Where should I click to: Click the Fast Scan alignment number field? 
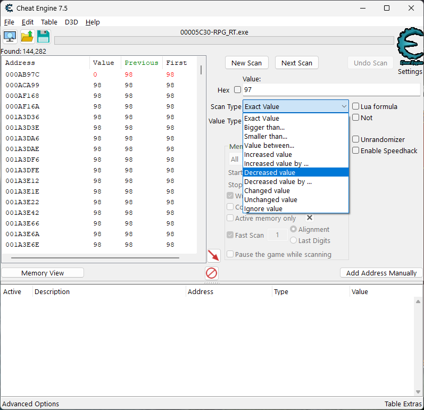[x=278, y=235]
